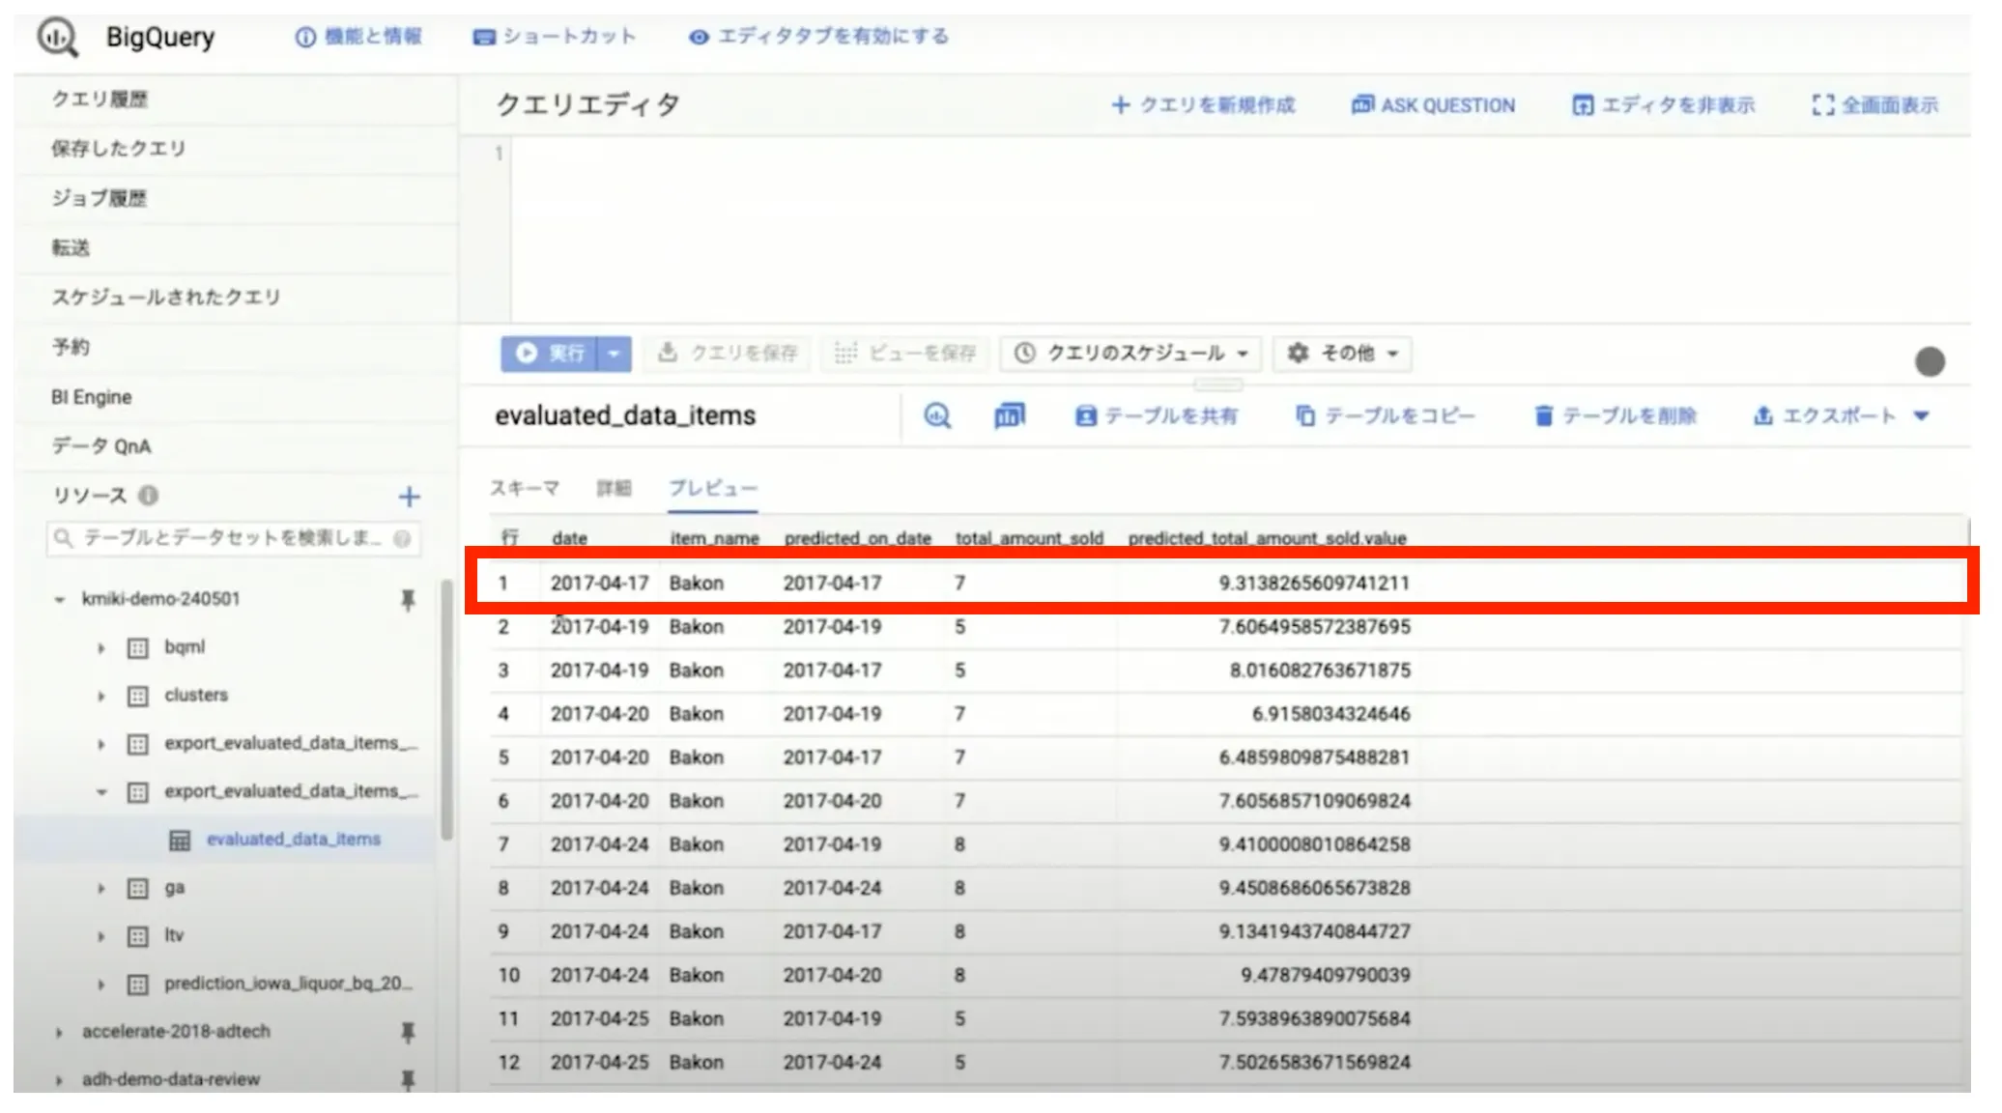Open スケジュールされたクエリ in sidebar
Viewport: 2002px width, 1113px height.
[x=165, y=298]
